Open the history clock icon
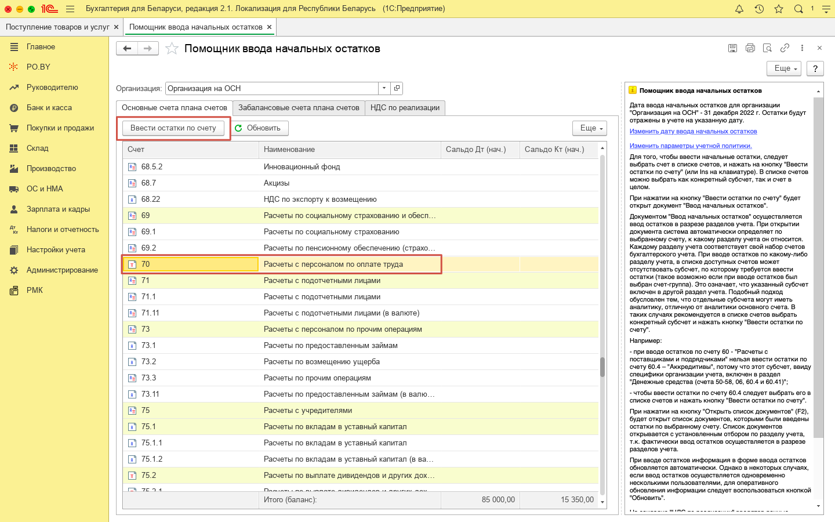Viewport: 835px width, 522px height. (759, 9)
